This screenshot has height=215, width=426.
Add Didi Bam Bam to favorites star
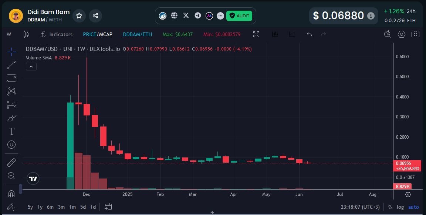pyautogui.click(x=79, y=16)
